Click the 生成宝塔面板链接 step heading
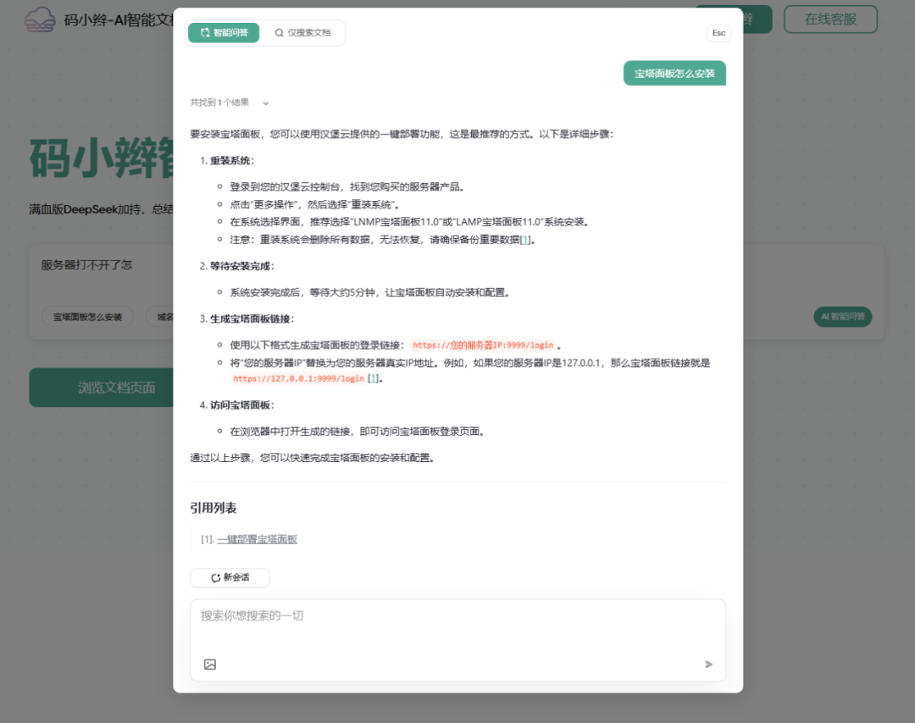 tap(252, 319)
